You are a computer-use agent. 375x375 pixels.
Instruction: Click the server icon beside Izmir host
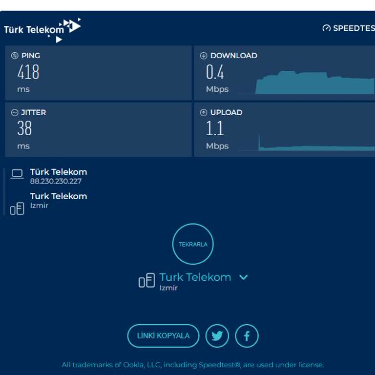(17, 208)
